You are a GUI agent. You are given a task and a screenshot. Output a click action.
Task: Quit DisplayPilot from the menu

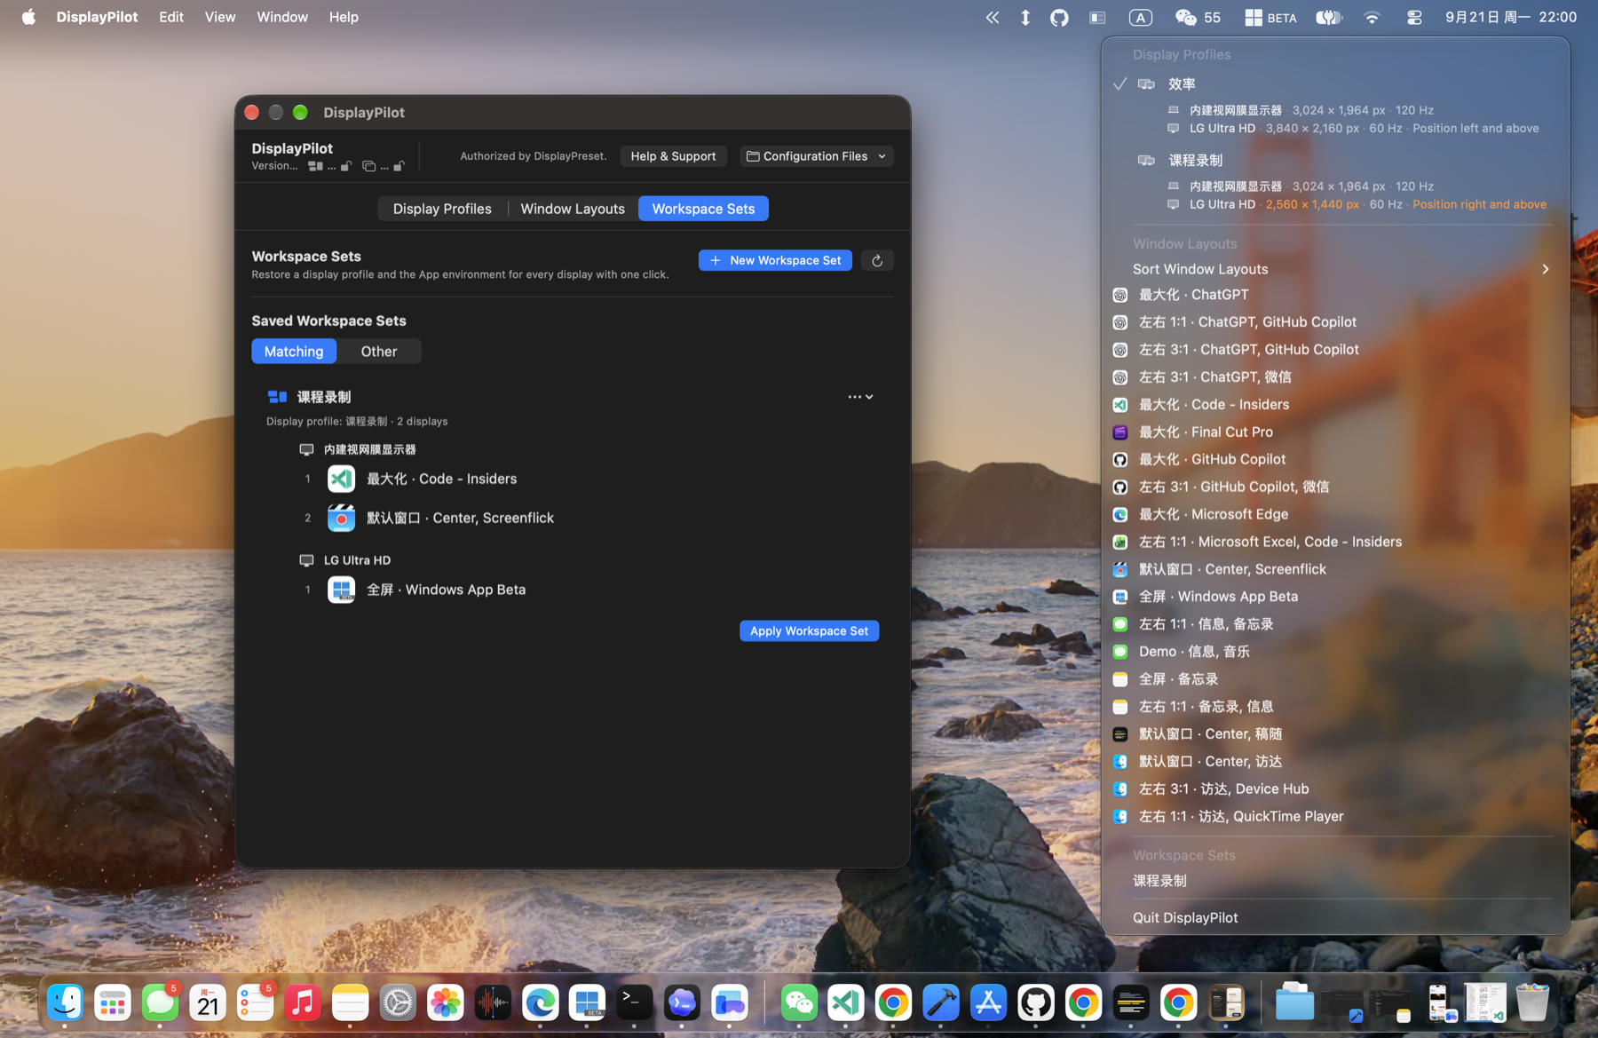1335,917
